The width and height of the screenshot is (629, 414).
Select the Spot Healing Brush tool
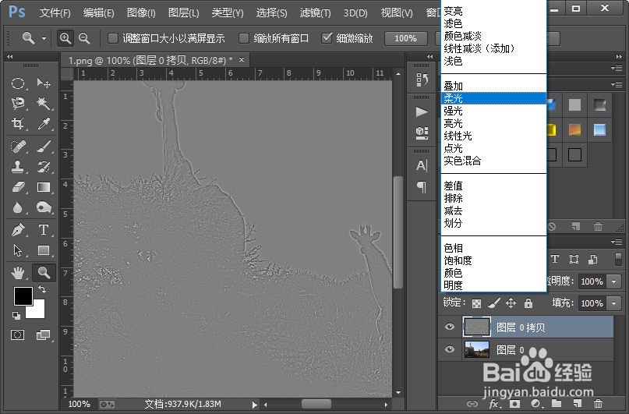pyautogui.click(x=18, y=147)
